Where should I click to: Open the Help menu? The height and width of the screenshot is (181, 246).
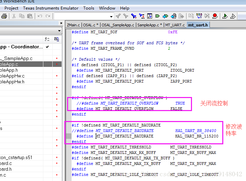[x=125, y=8]
